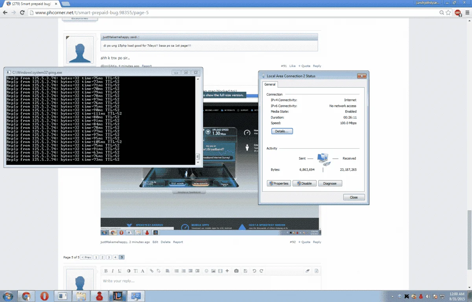
Task: Decrease indent in reply editor
Action: click(190, 271)
